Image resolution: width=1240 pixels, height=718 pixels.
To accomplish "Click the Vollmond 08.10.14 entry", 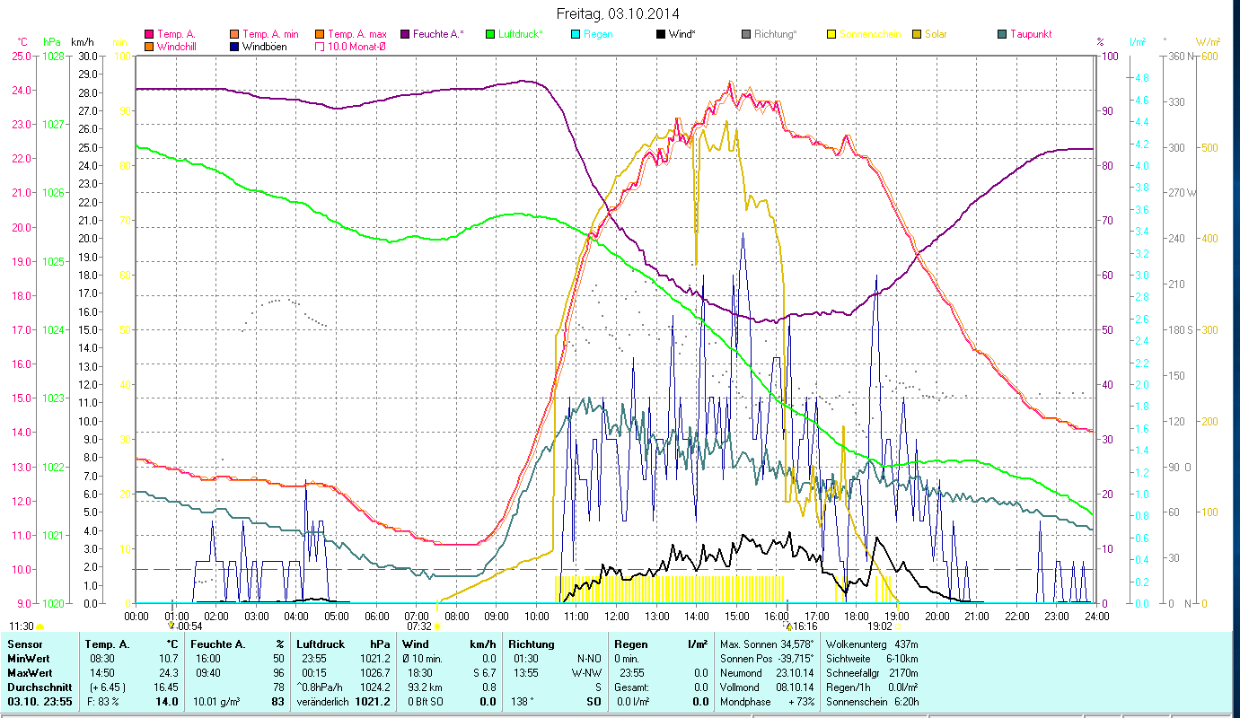I will tap(767, 687).
